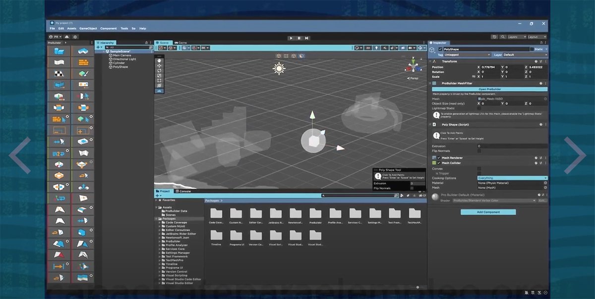The width and height of the screenshot is (595, 299).
Task: Click the camera visibility icon in Scene toolbar
Action: click(412, 48)
